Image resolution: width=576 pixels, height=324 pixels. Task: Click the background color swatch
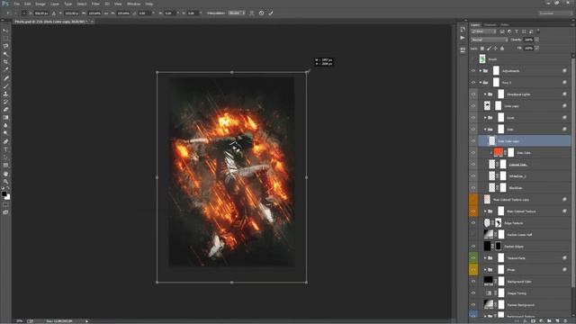7,197
